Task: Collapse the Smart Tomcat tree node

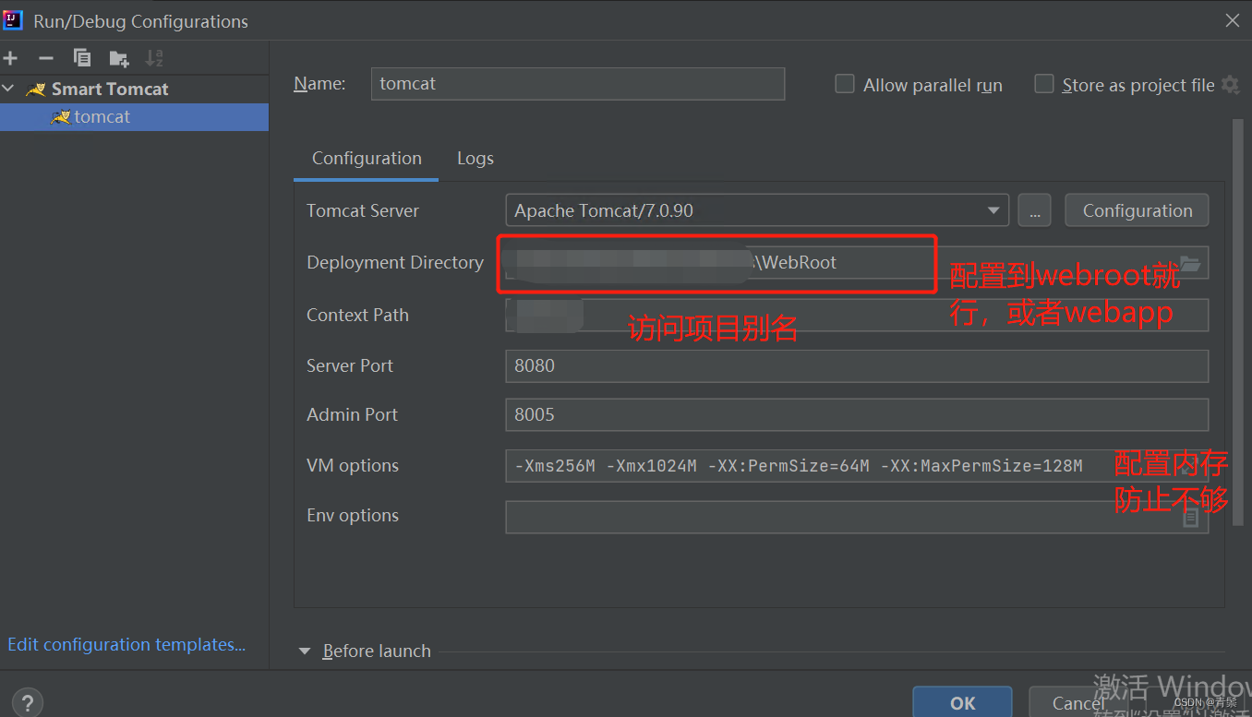Action: pyautogui.click(x=9, y=89)
